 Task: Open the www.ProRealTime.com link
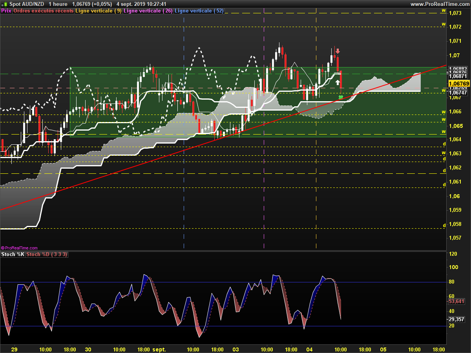click(440, 4)
